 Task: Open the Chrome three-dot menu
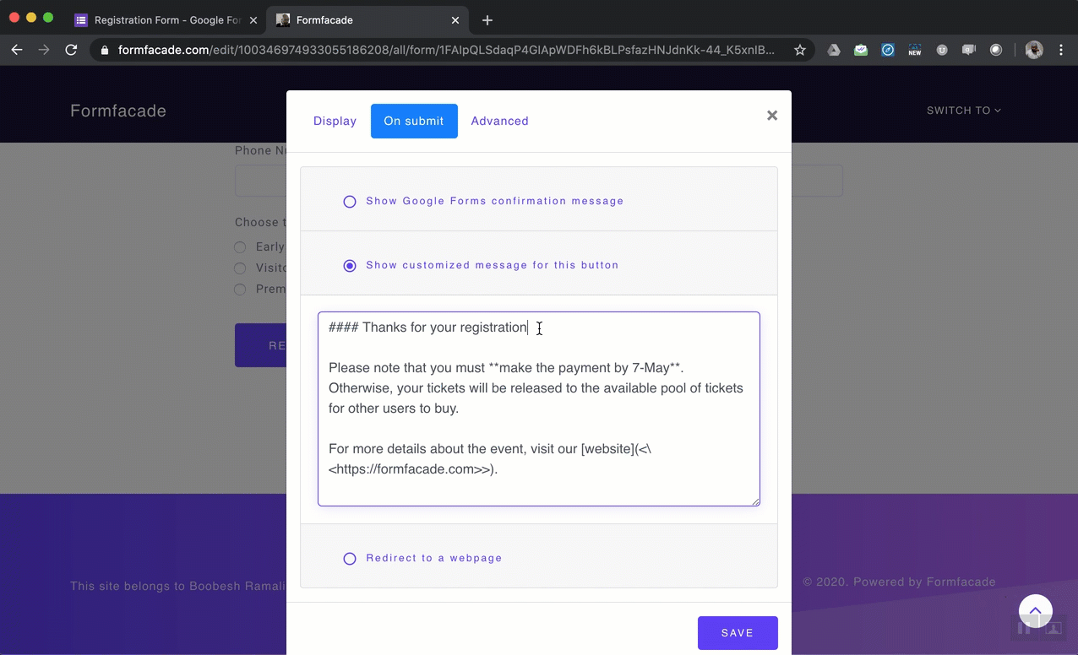click(1061, 50)
